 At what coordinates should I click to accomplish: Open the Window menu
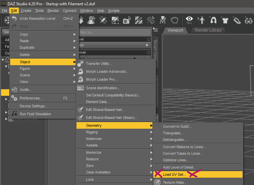click(86, 11)
